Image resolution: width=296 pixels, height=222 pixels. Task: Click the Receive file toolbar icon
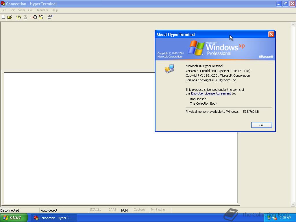[x=41, y=17]
